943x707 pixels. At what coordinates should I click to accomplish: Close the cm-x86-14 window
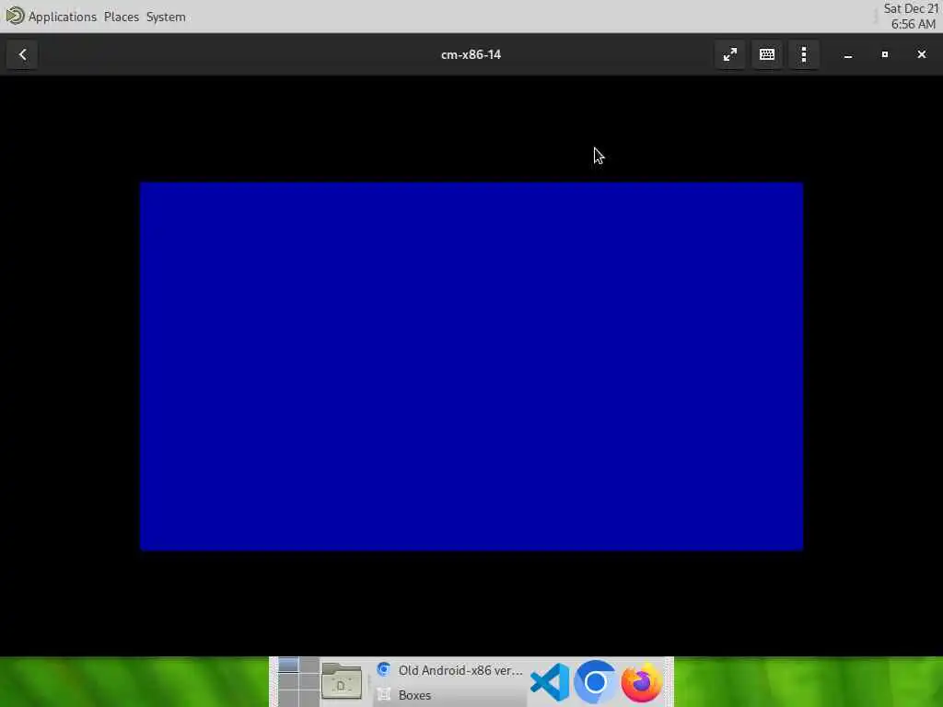click(921, 54)
